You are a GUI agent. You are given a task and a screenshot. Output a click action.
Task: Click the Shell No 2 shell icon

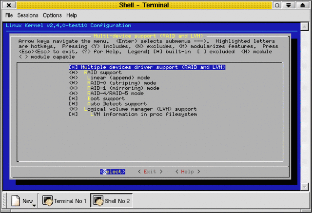pos(98,201)
